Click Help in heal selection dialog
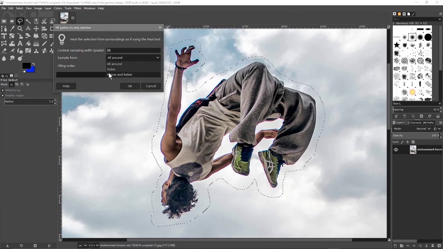The image size is (443, 249). 66,86
